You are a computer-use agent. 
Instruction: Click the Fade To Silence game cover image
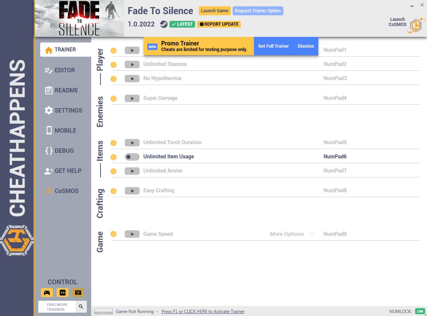79,18
